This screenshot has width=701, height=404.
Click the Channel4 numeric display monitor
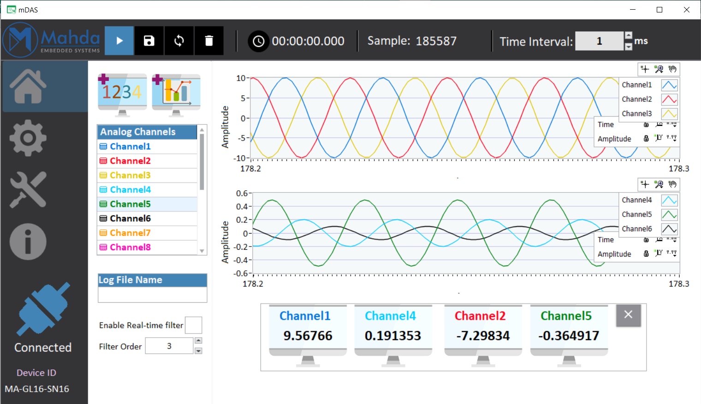(x=393, y=335)
